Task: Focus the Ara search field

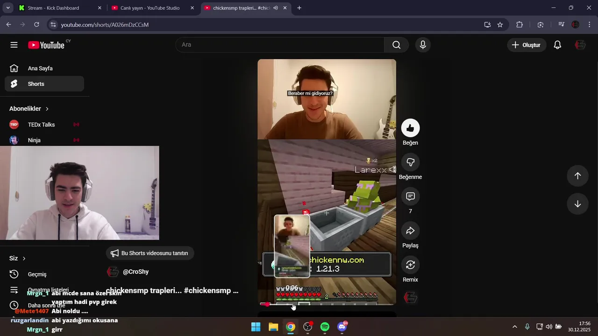Action: point(280,45)
